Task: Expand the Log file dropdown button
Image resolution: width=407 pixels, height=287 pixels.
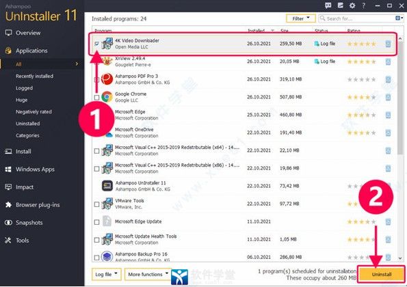Action: [x=107, y=274]
